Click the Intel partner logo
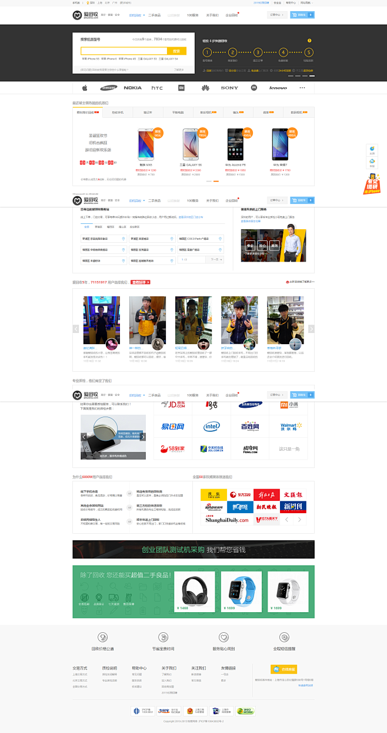This screenshot has height=733, width=387. 212,426
